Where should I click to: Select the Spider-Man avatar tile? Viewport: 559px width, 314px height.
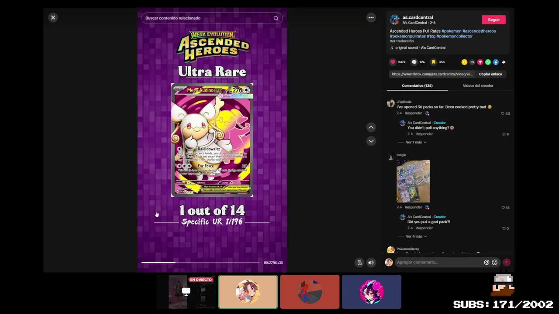click(310, 292)
